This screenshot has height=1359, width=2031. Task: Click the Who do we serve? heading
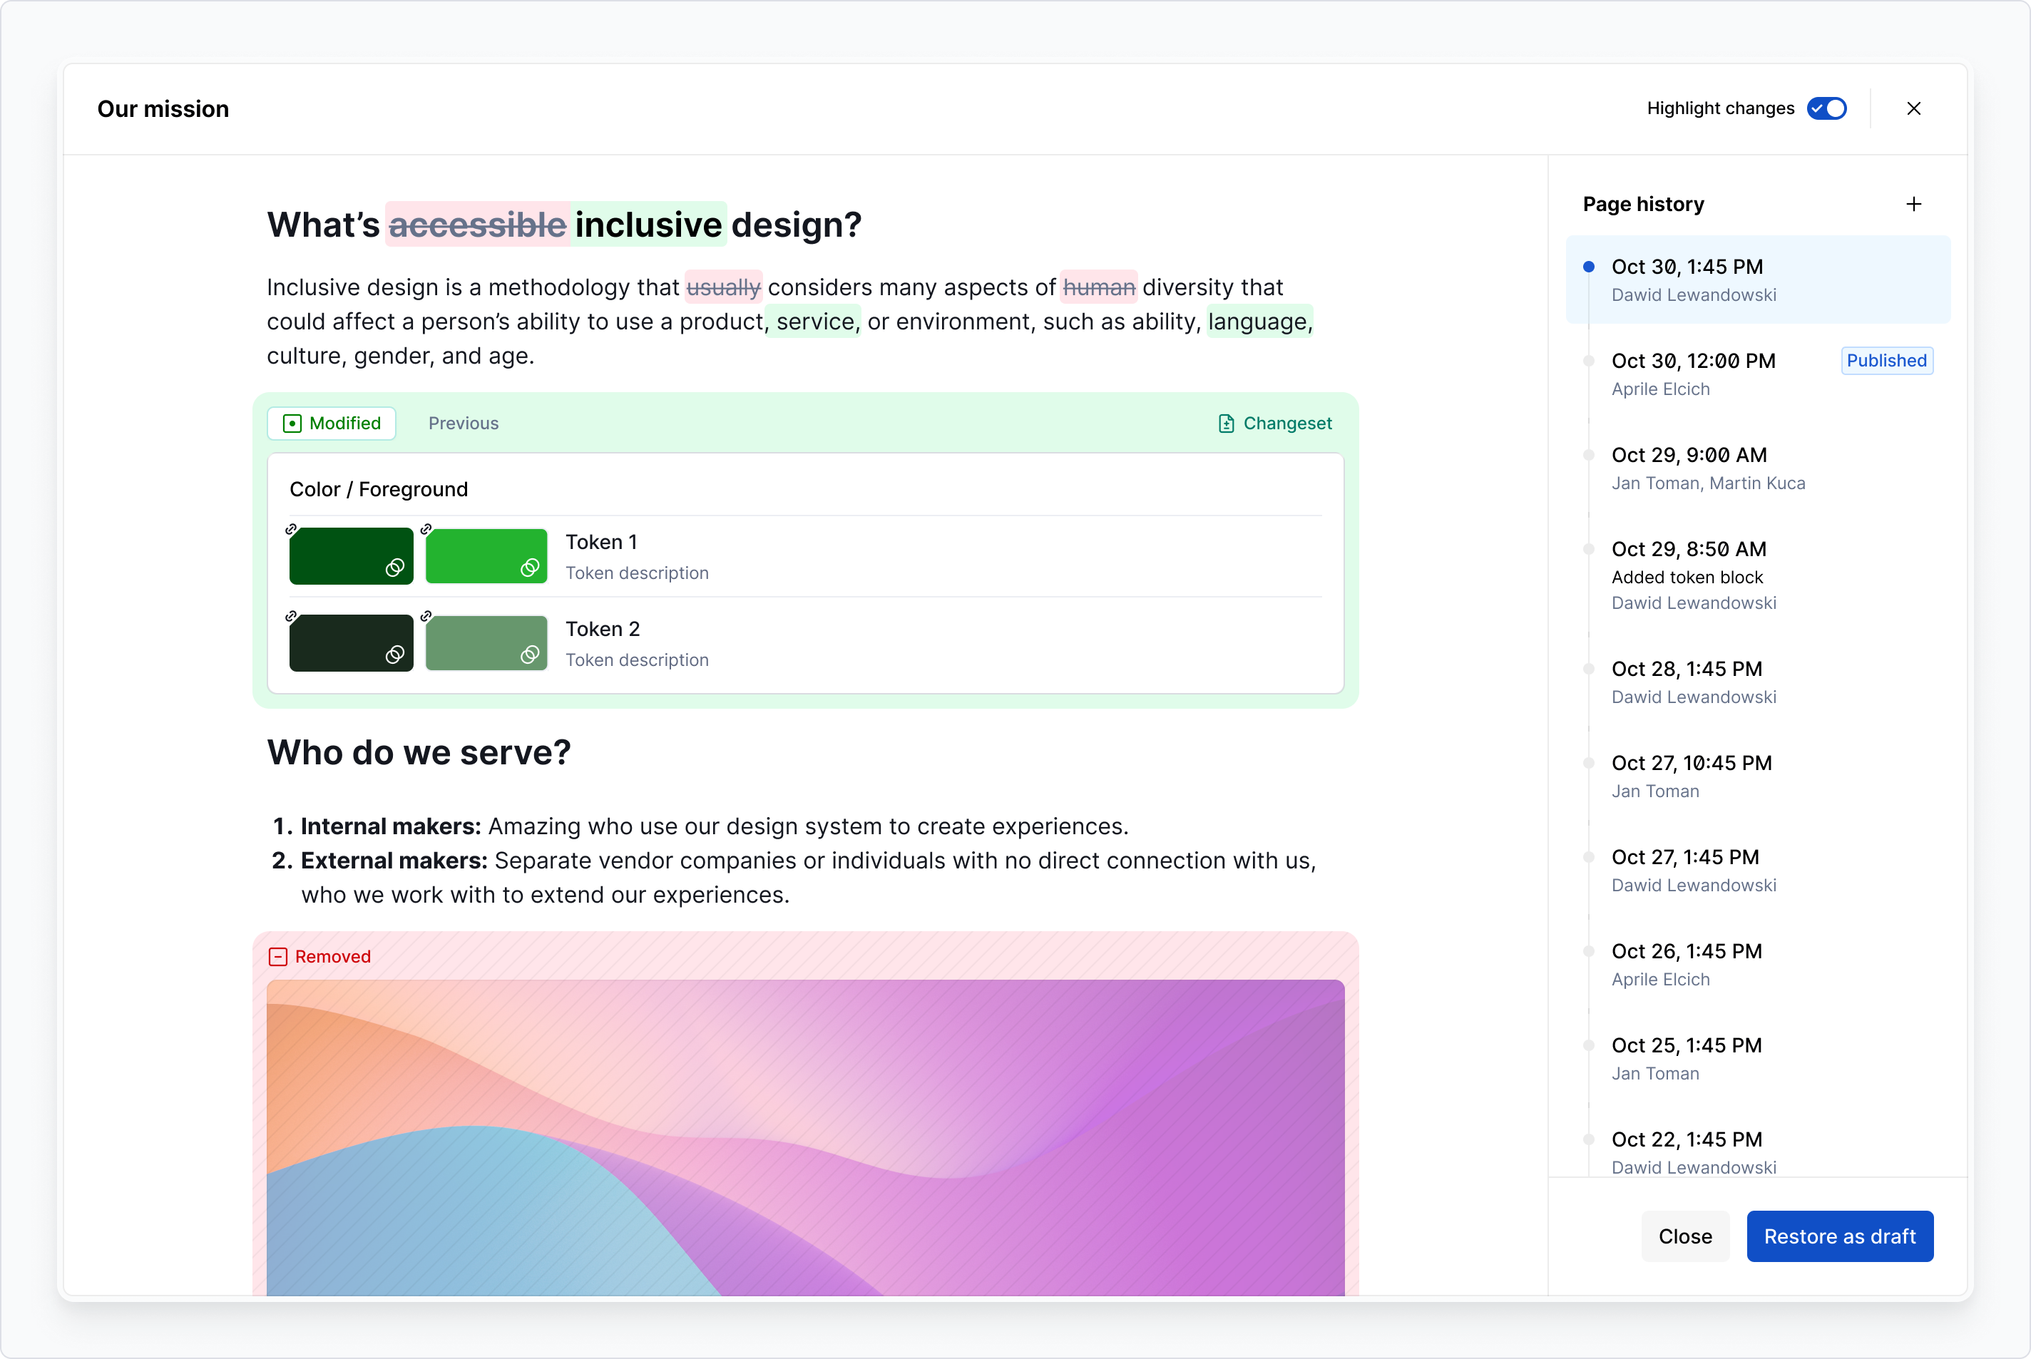pos(419,752)
